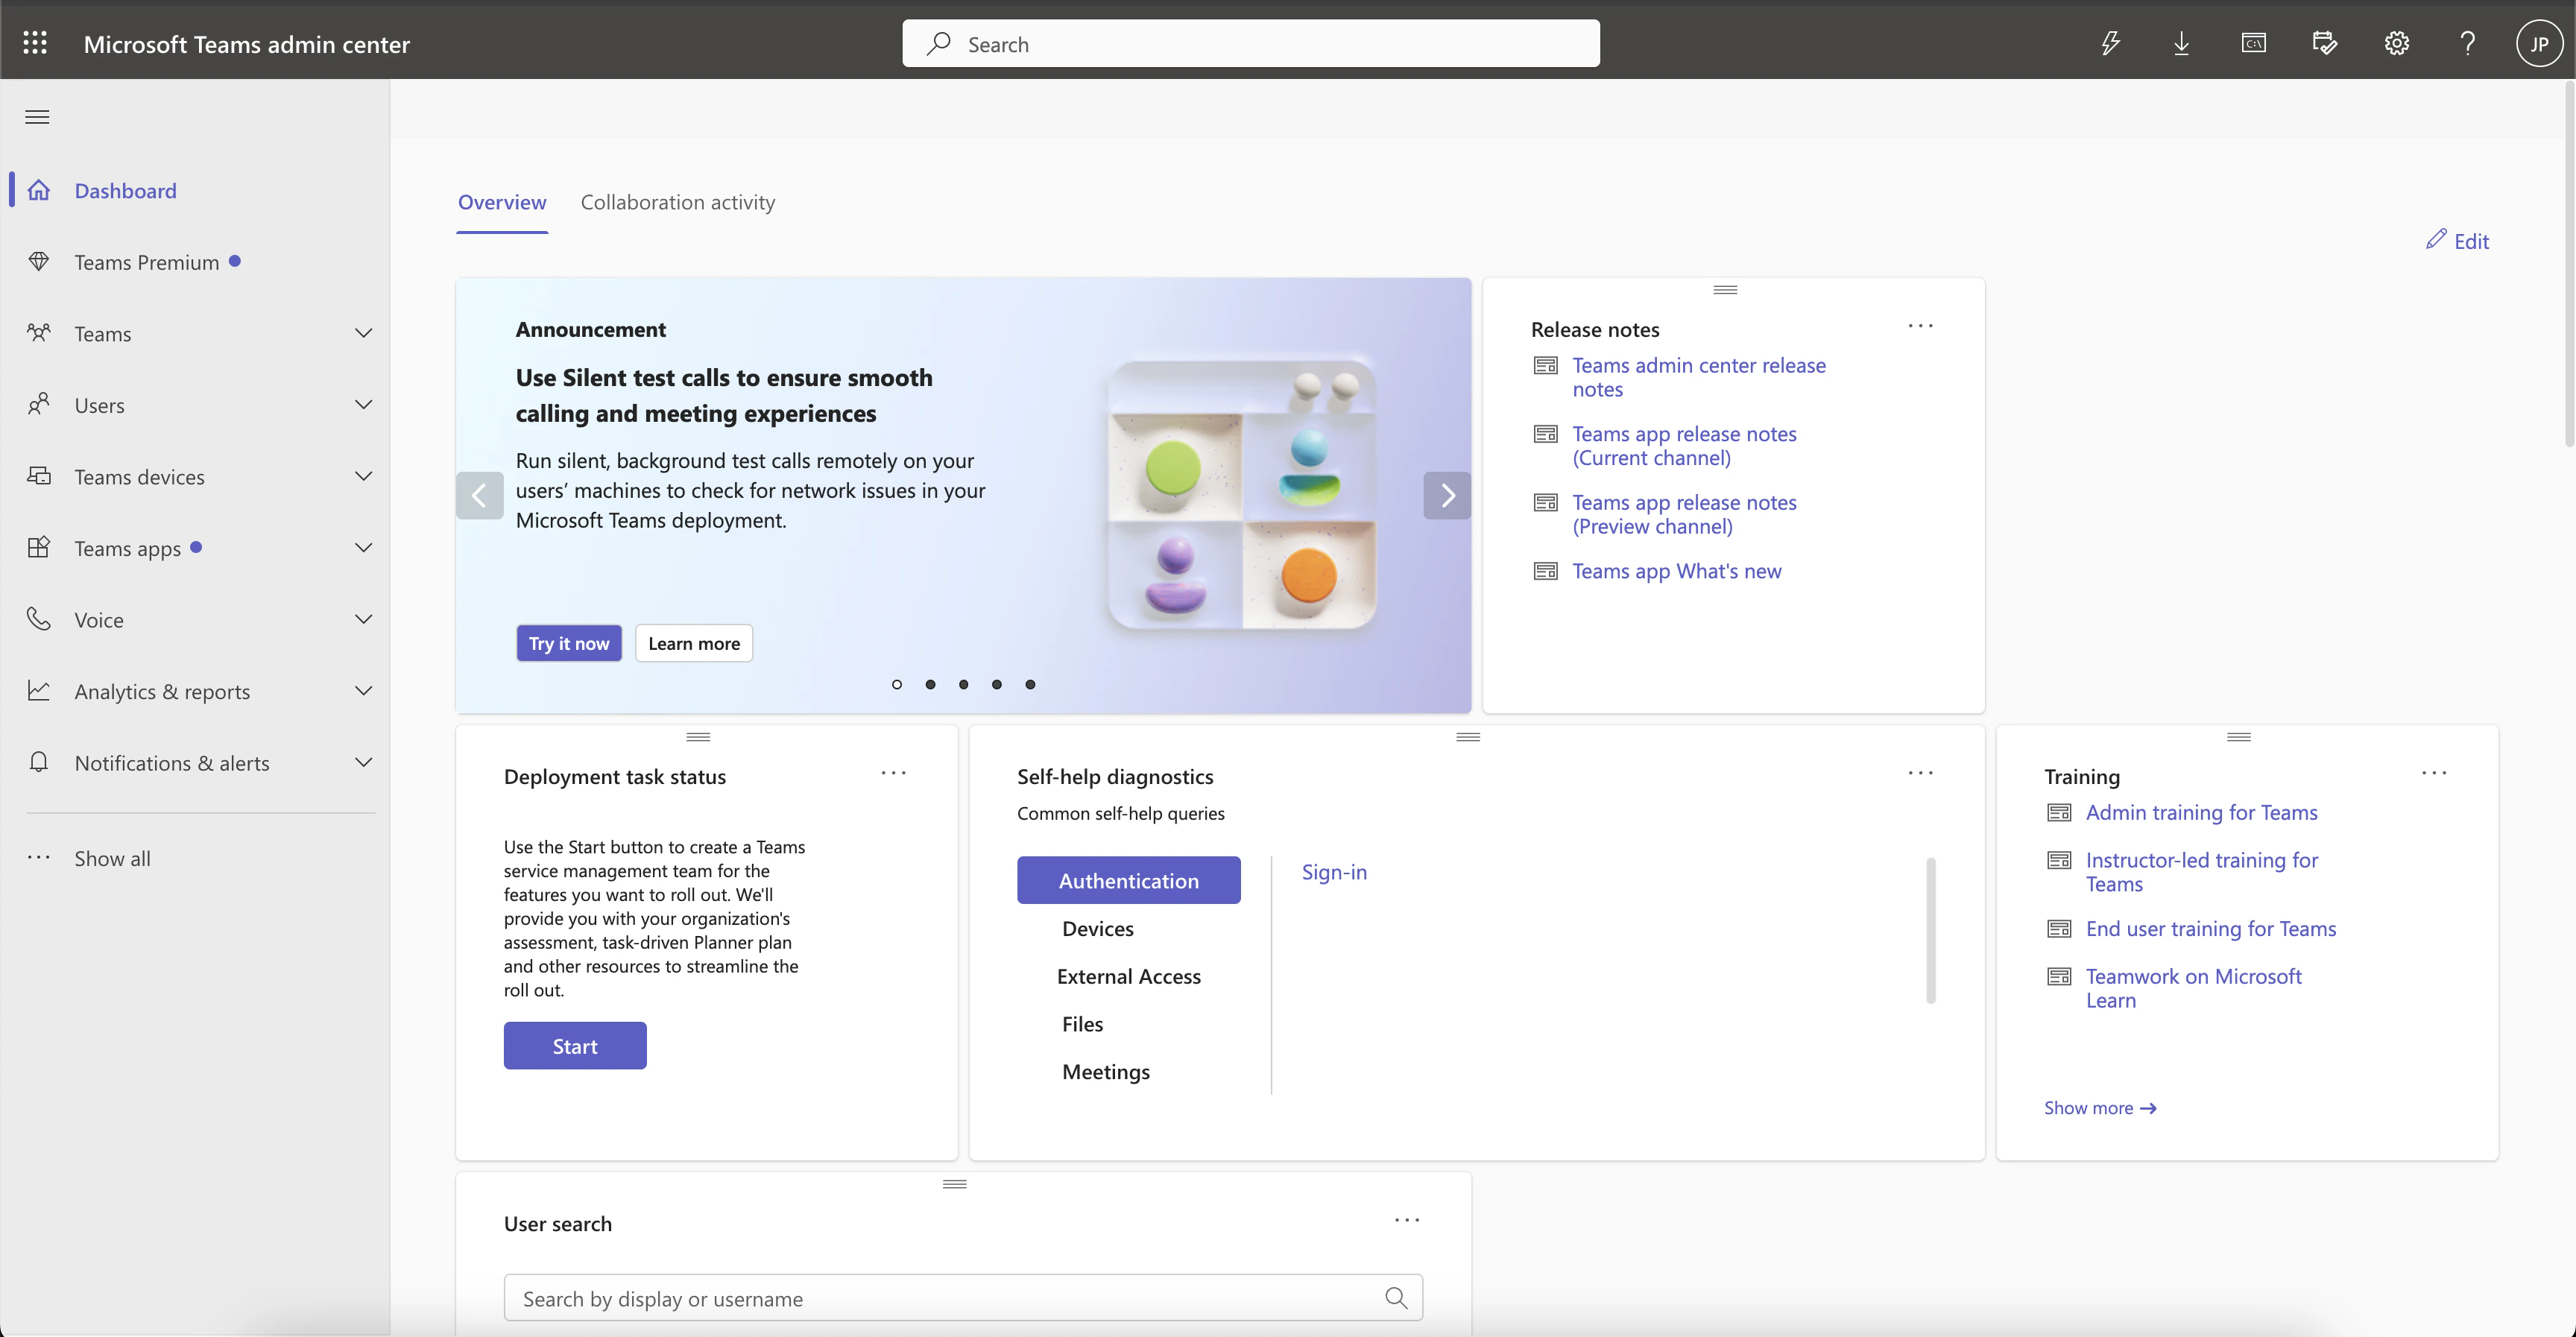The height and width of the screenshot is (1337, 2576).
Task: Open Deployment task status more options
Action: (893, 773)
